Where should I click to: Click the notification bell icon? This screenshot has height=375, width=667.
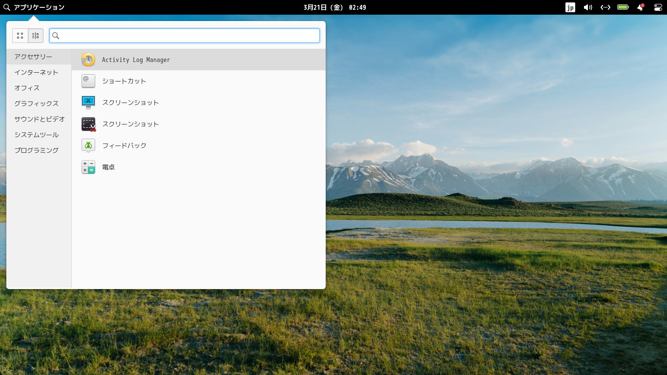pyautogui.click(x=640, y=7)
